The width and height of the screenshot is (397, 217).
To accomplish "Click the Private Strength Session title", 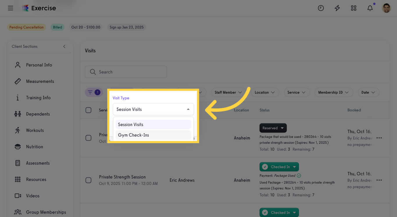I will tap(122, 177).
